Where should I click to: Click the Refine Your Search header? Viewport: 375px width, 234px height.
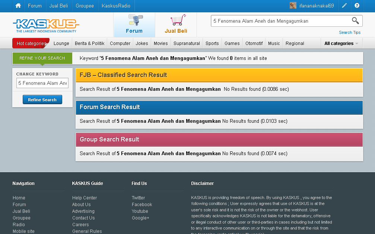click(x=42, y=58)
